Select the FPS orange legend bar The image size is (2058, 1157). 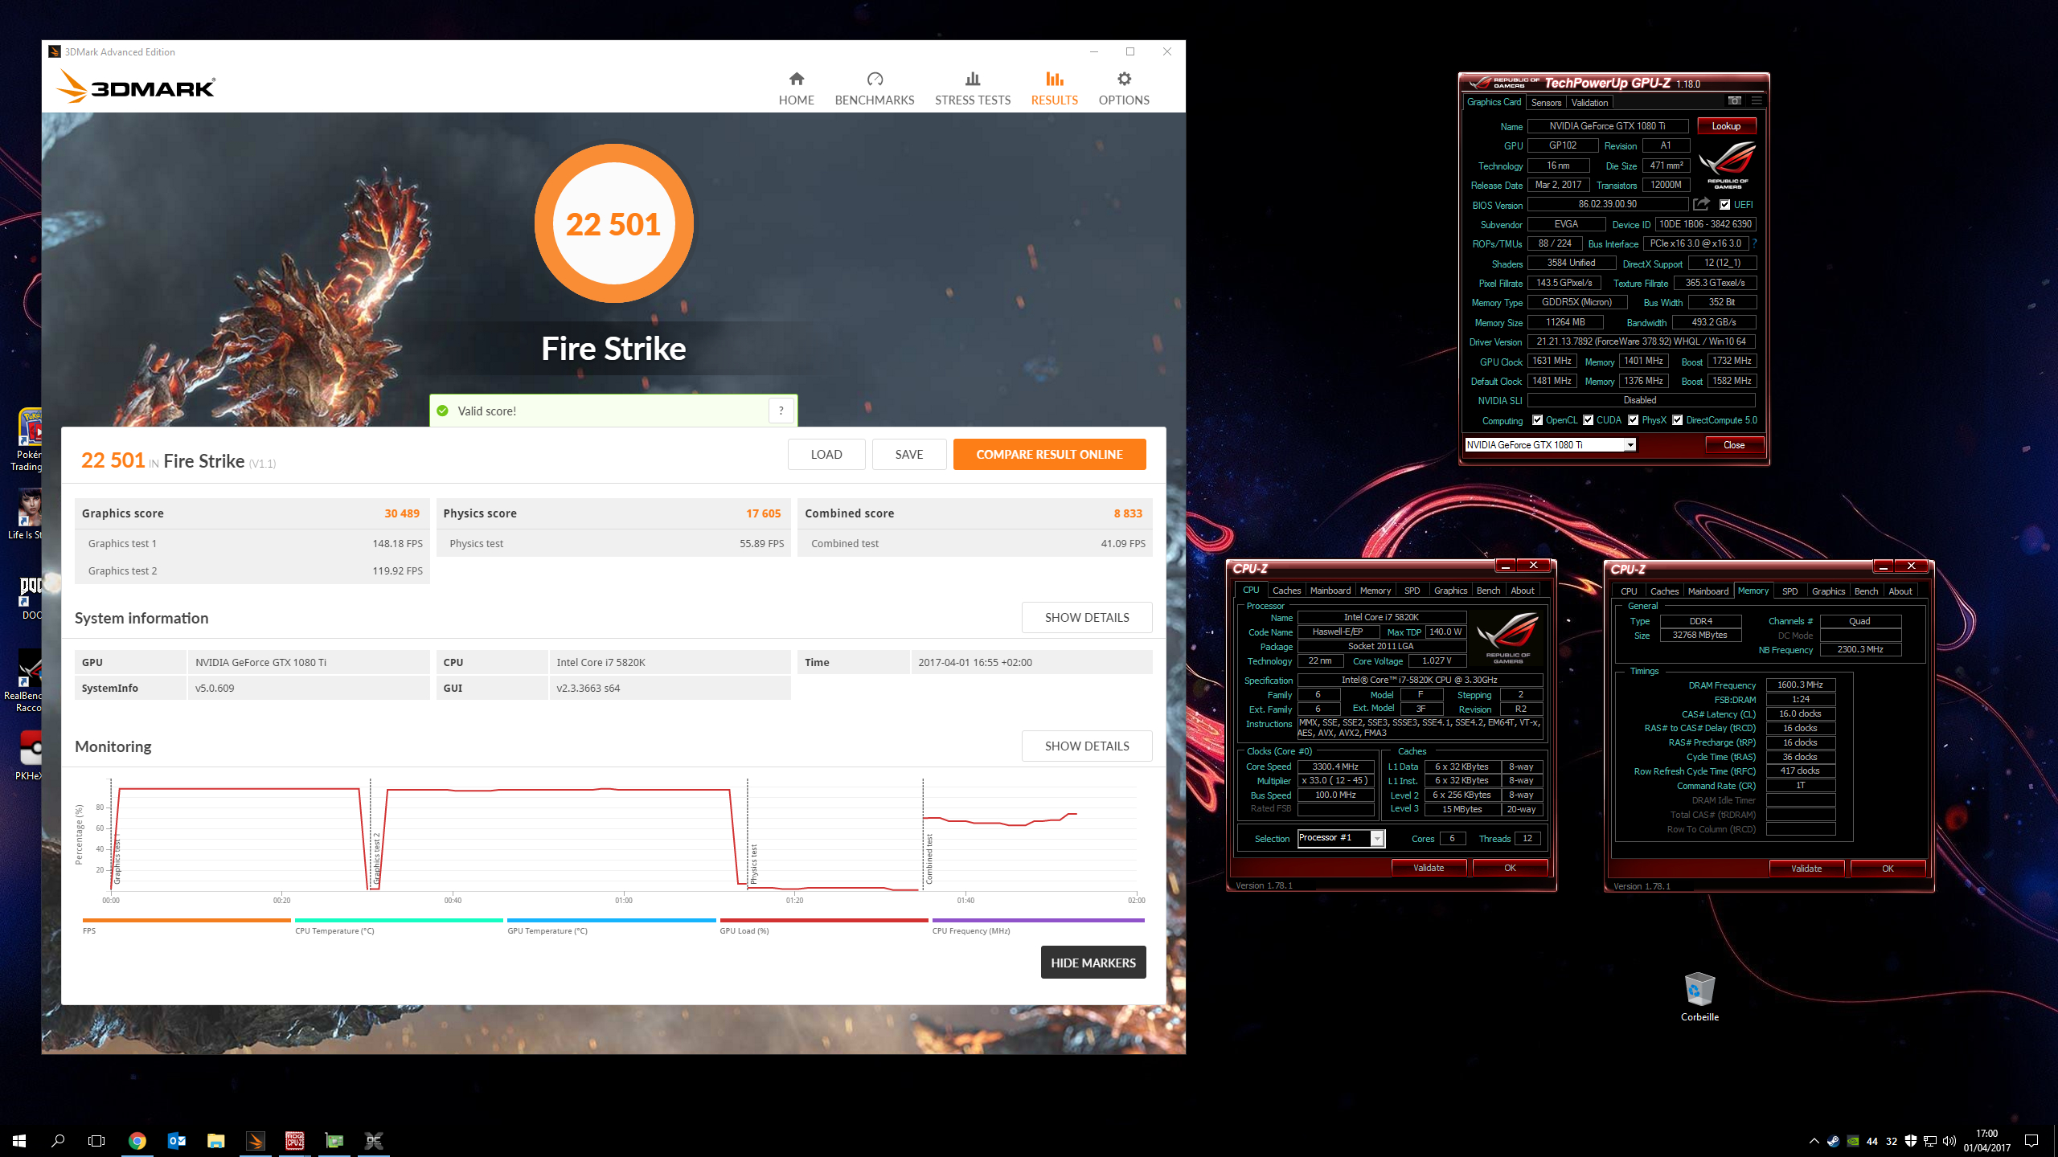point(186,921)
